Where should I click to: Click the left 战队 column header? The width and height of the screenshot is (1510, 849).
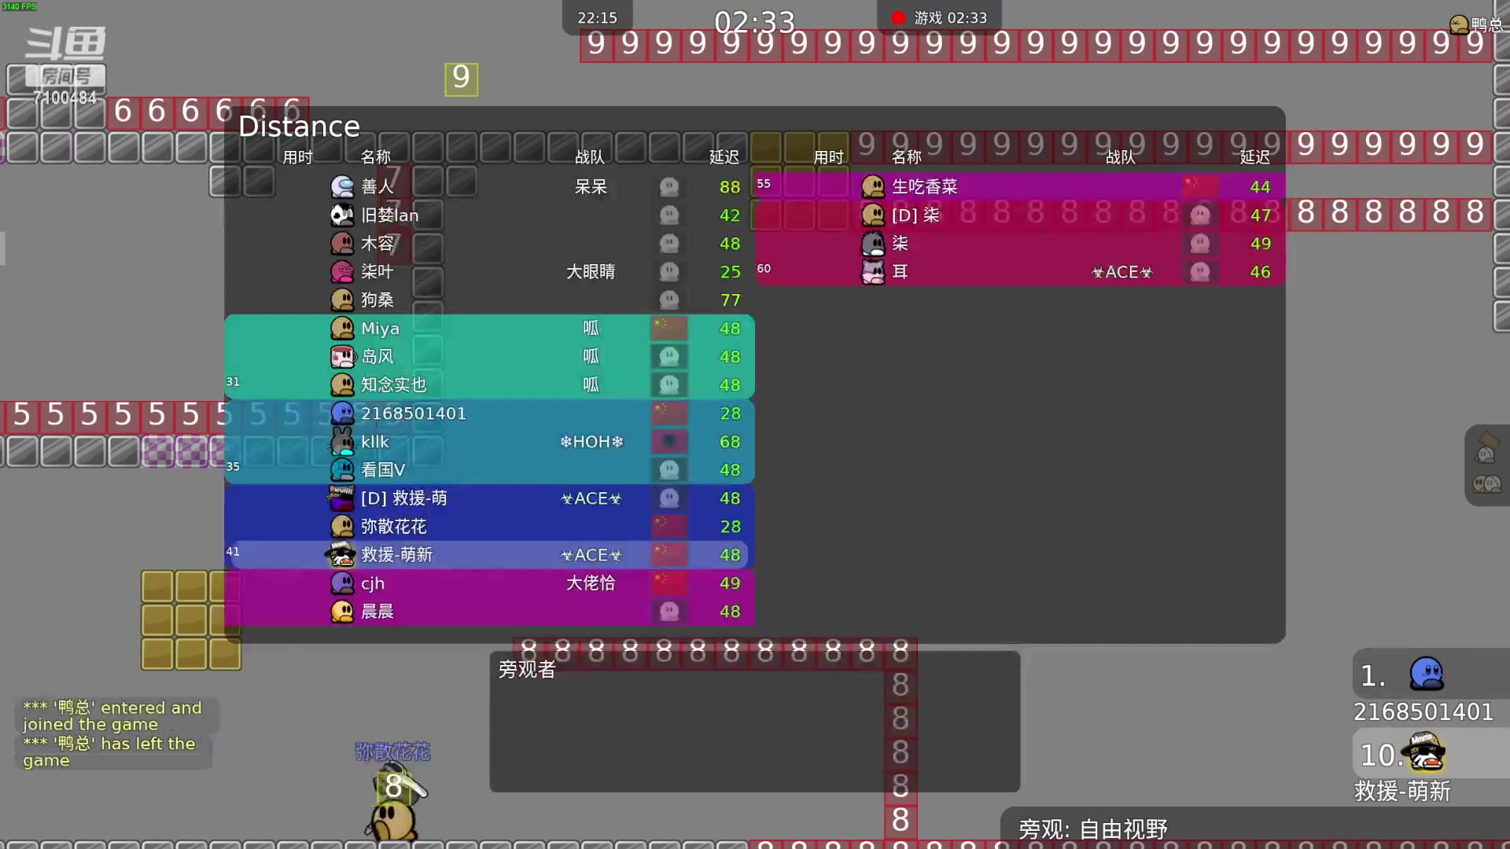[590, 156]
